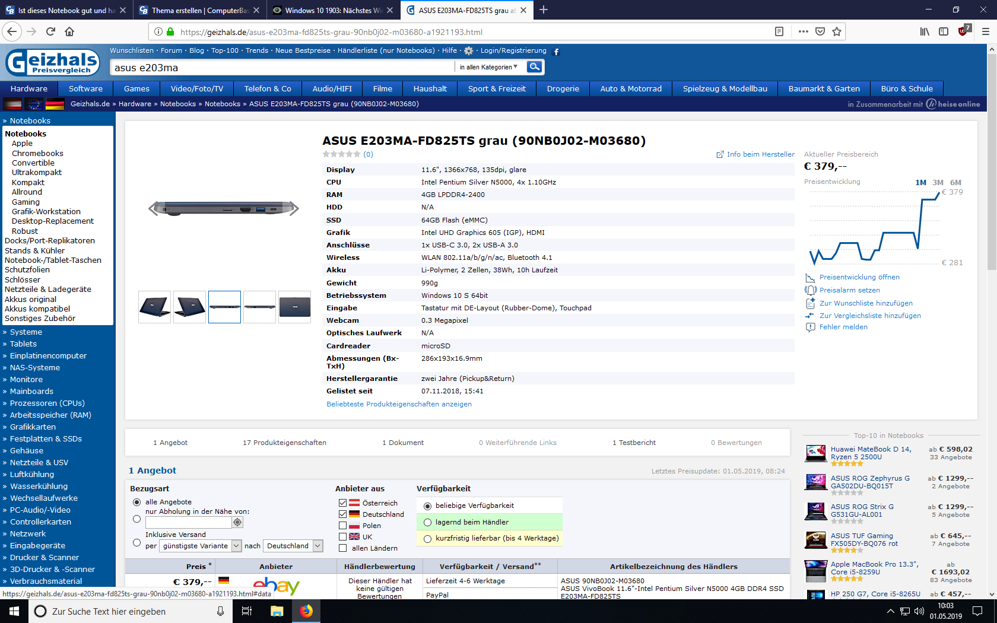Expand the Grafikkarten sidebar category

click(x=33, y=427)
